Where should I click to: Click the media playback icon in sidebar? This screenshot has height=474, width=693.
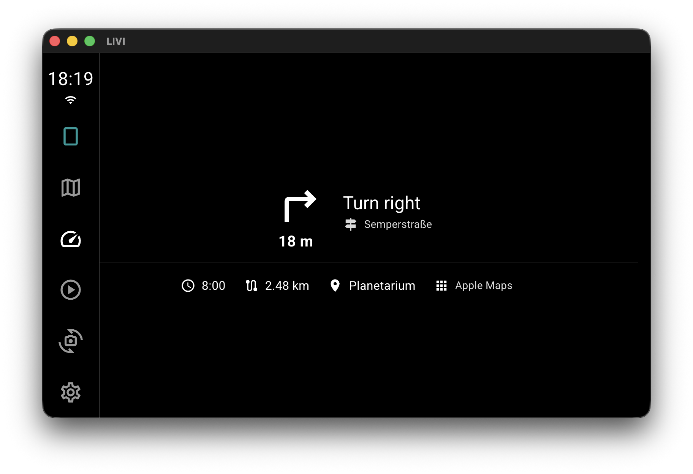pos(71,290)
